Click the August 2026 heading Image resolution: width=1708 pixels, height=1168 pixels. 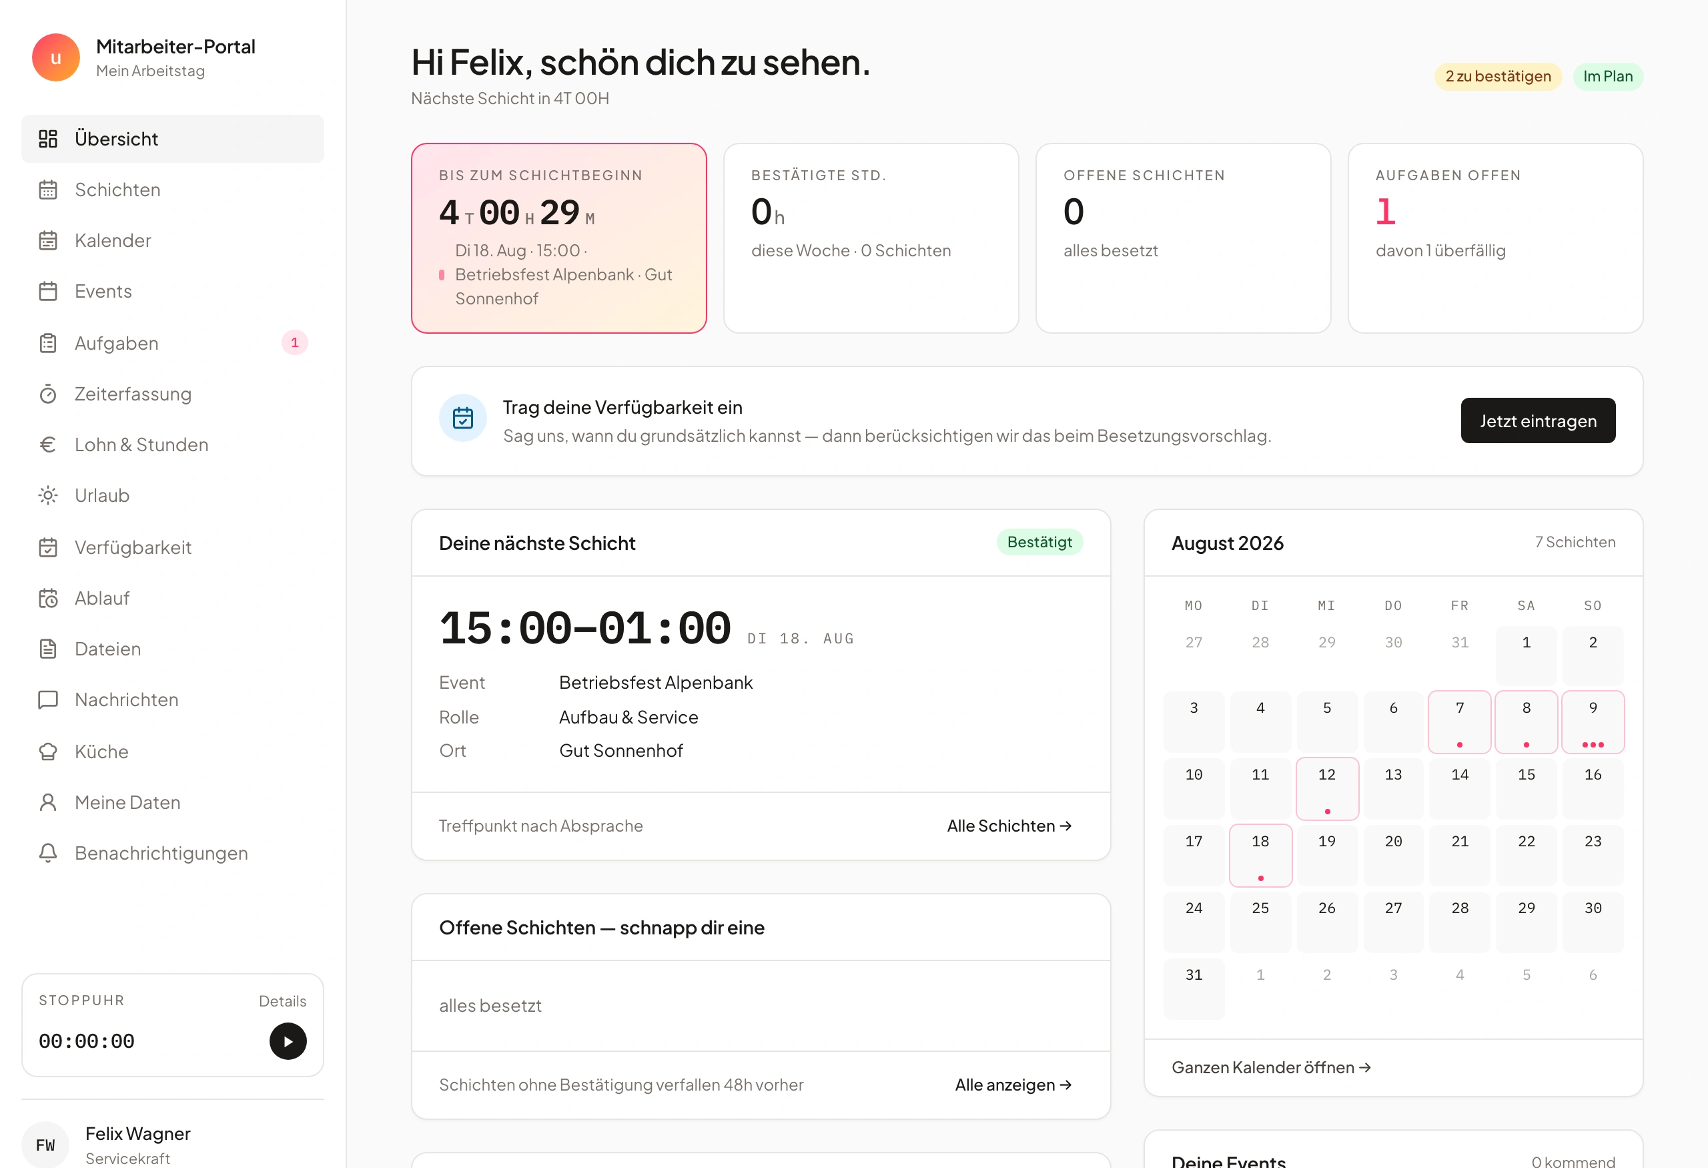click(1228, 543)
